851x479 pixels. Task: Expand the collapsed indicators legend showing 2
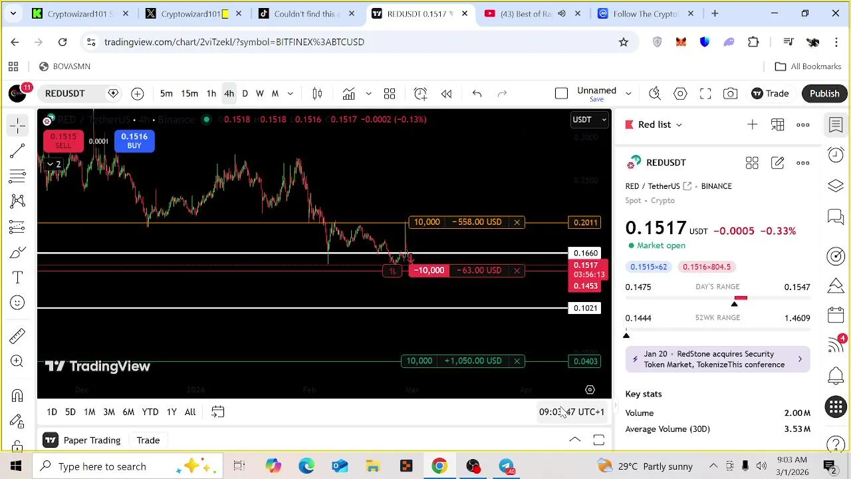tap(53, 164)
